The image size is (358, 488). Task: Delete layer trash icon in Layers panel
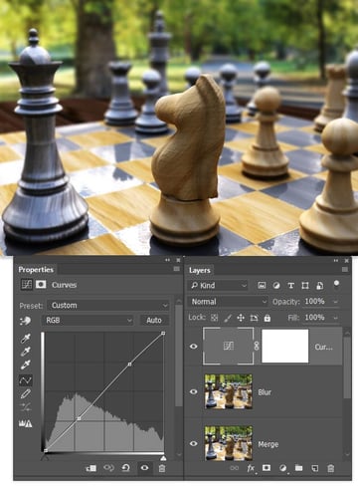coord(330,468)
